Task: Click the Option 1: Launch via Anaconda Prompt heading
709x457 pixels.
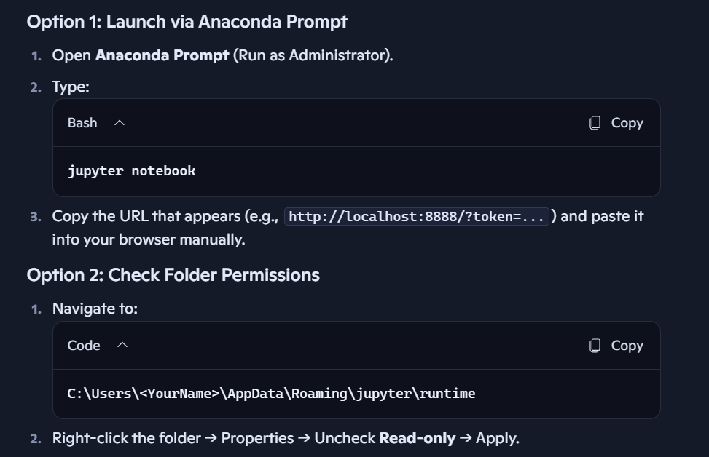Action: (x=187, y=22)
